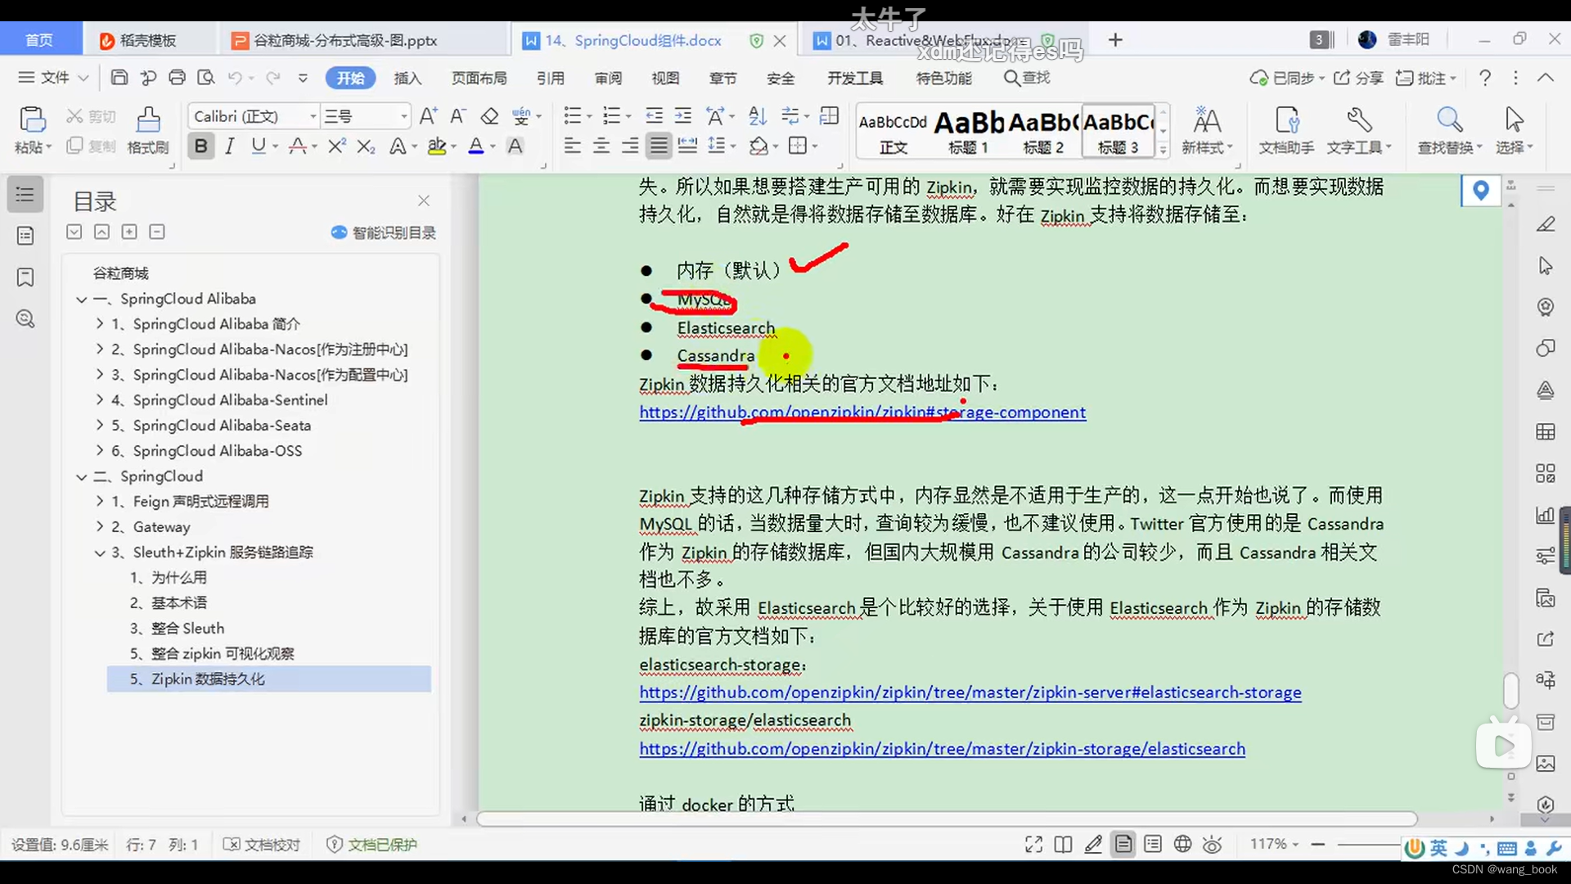Open the font name Calibri dropdown
Viewport: 1571px width, 884px height.
(x=313, y=116)
